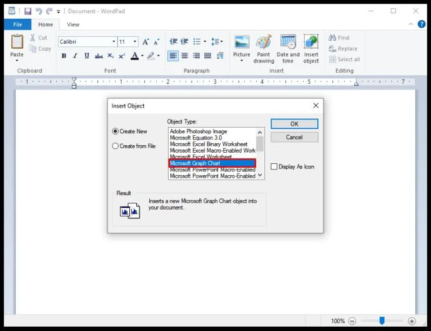Click the Grow font icon

click(x=146, y=42)
